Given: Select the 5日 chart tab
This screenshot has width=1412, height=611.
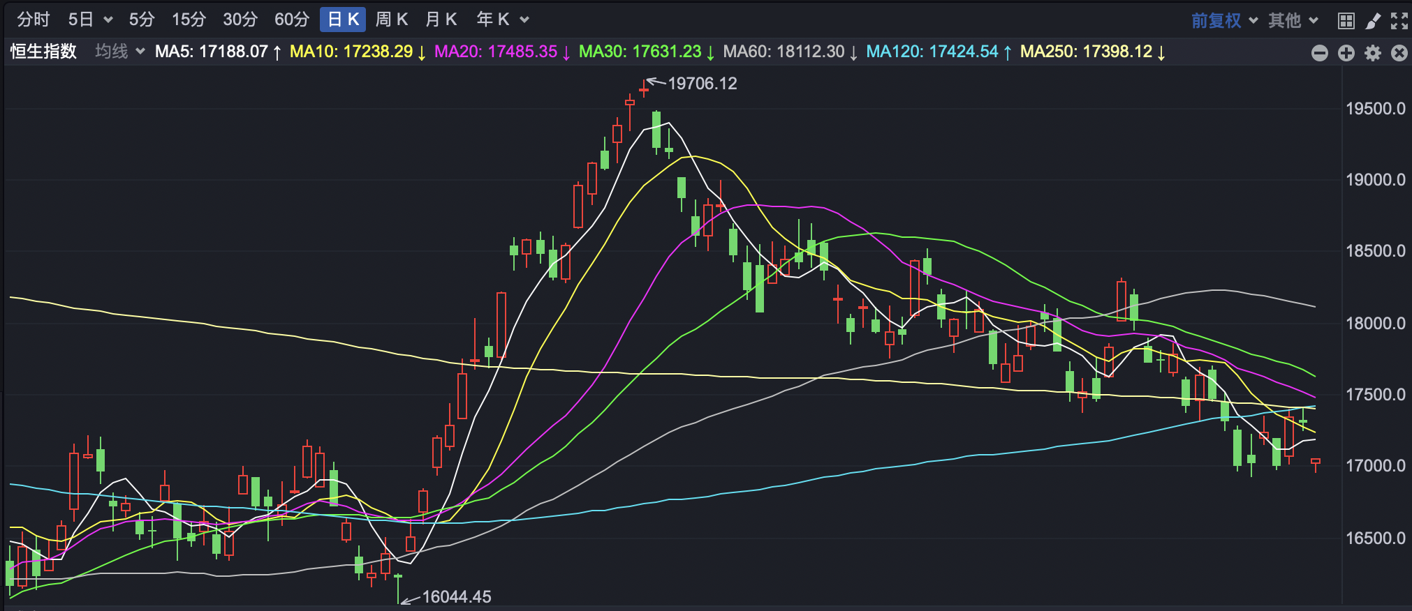Looking at the screenshot, I should 81,20.
